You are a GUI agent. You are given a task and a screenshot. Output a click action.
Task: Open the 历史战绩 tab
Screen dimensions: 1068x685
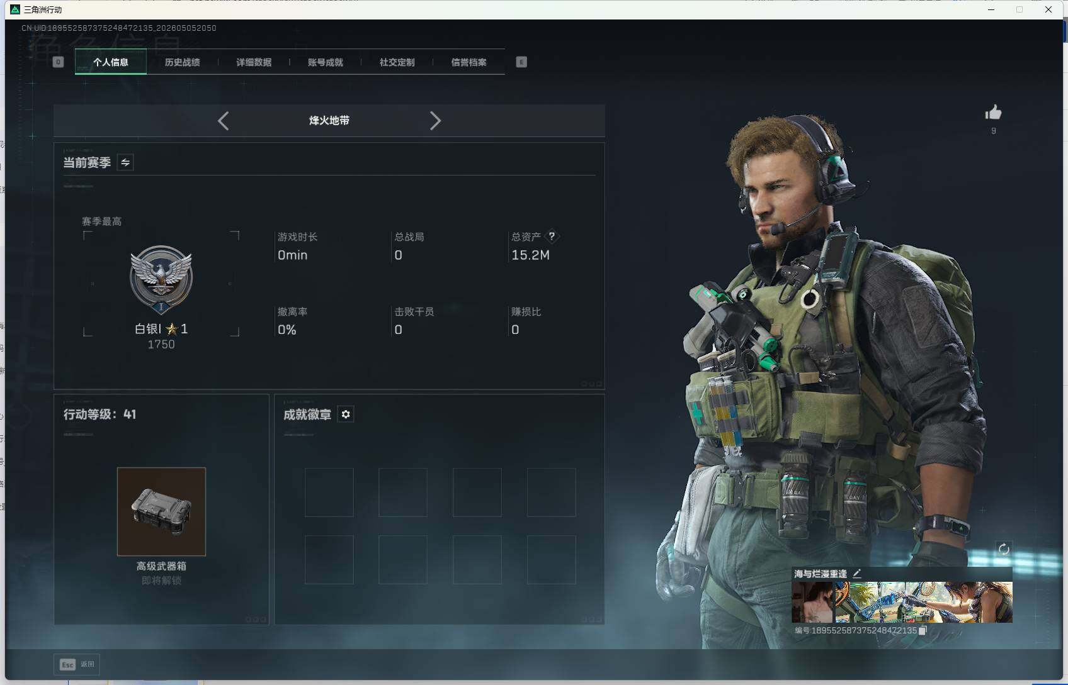pos(183,62)
